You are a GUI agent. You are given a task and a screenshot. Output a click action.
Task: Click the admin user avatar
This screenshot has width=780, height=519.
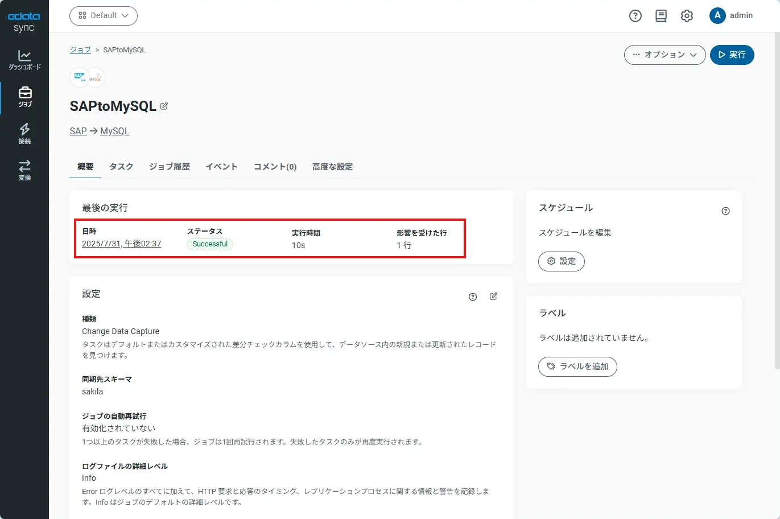coord(717,15)
